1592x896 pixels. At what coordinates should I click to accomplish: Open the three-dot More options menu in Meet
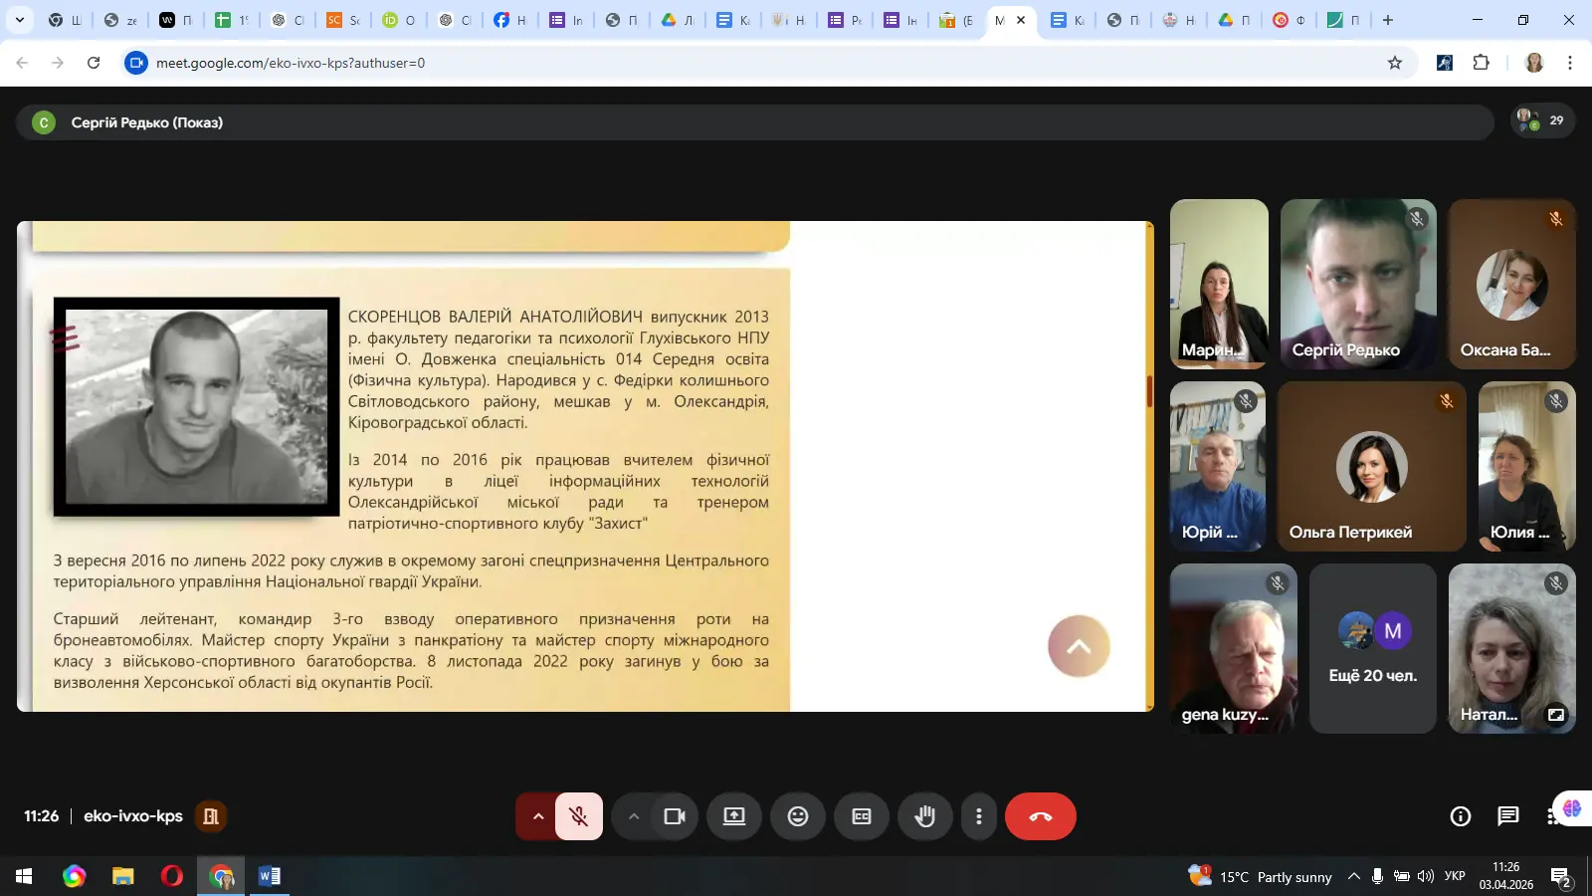pos(979,816)
